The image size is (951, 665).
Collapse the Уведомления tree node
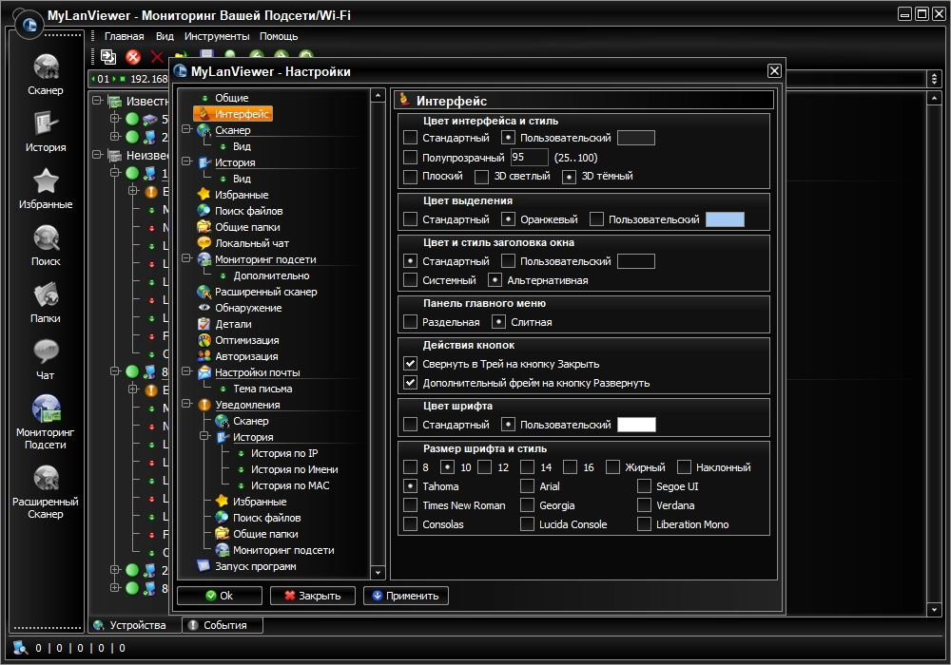click(x=186, y=405)
